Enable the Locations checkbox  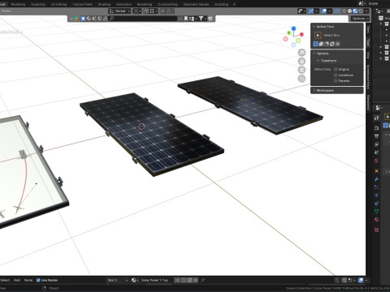[x=336, y=75]
